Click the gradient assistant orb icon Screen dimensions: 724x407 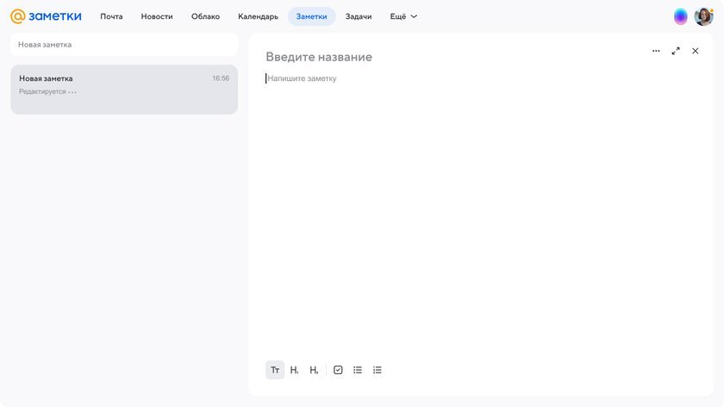pyautogui.click(x=681, y=16)
